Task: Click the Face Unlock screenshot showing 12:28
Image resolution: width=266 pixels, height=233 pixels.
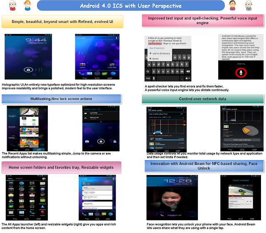Action: (x=172, y=197)
